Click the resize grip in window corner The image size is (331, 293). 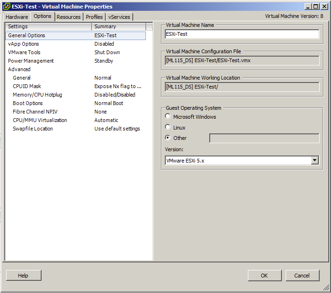click(326, 287)
